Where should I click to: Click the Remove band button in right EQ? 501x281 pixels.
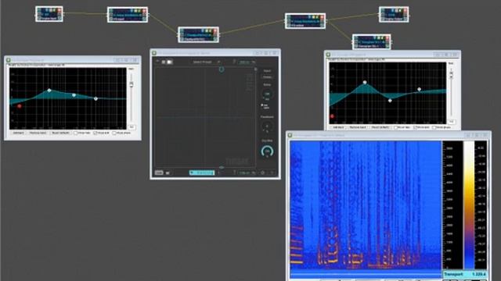(x=358, y=127)
